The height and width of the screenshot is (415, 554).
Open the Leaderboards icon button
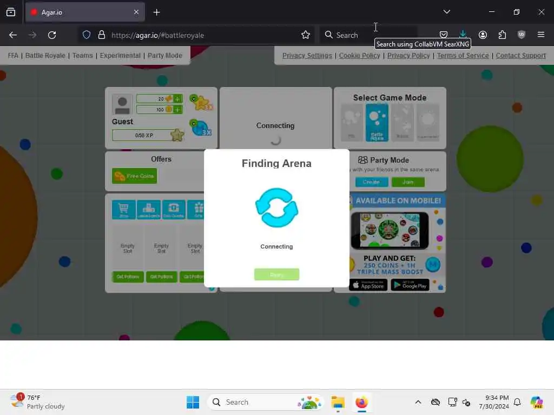coord(149,210)
